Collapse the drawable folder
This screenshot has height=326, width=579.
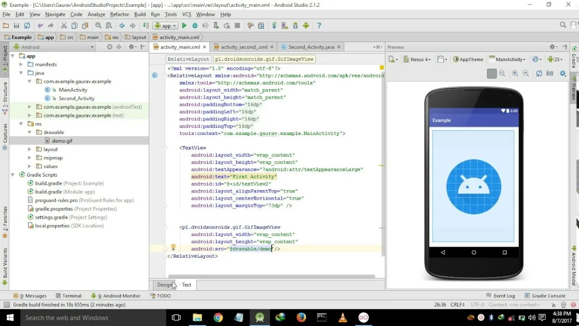29,132
